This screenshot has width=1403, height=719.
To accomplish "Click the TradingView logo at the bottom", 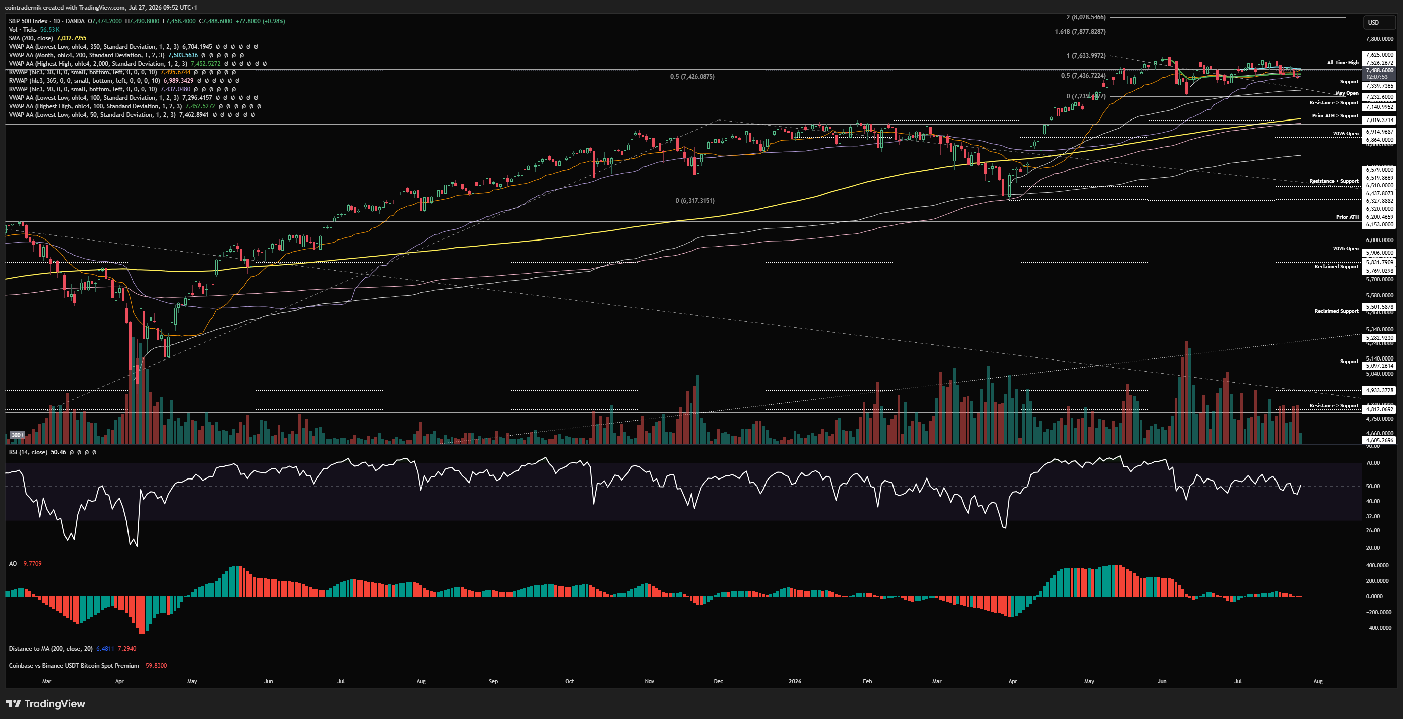I will point(46,704).
